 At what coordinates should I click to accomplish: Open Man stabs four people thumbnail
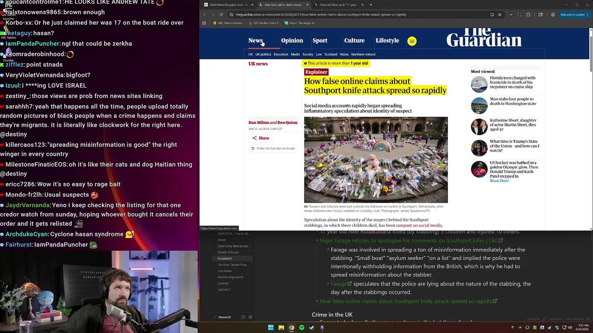[x=479, y=105]
